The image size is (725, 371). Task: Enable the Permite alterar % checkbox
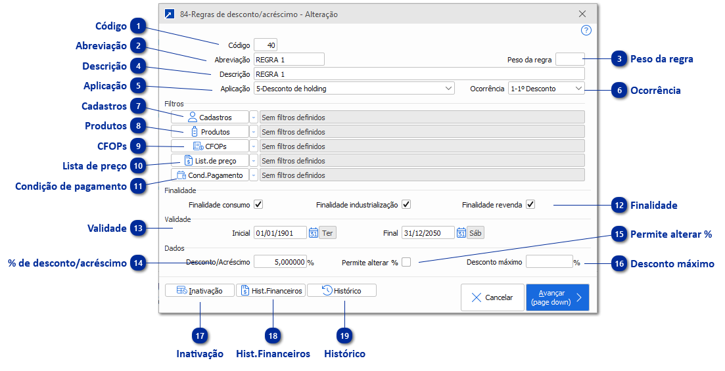click(406, 262)
